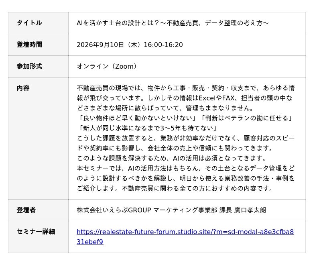Click the seminar title text beginning 'AIを活かす土台'
Viewport: 321px width, 265px height.
click(x=173, y=23)
